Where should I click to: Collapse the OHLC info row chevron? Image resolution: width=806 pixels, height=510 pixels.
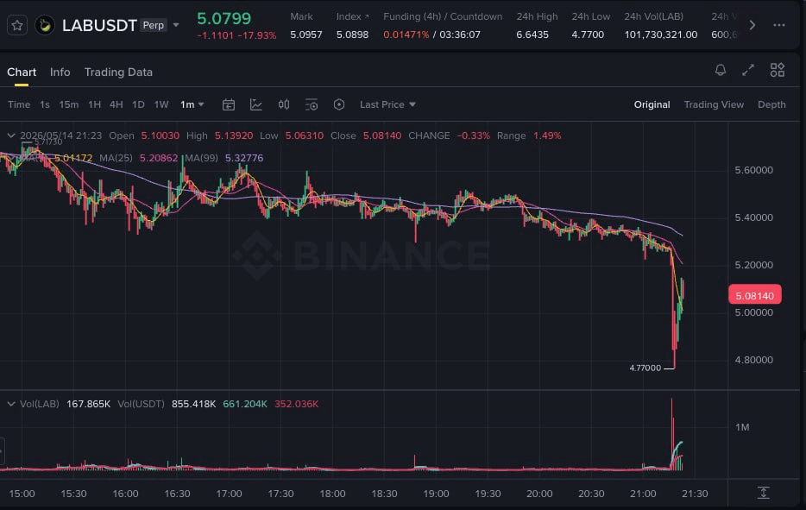pos(11,135)
